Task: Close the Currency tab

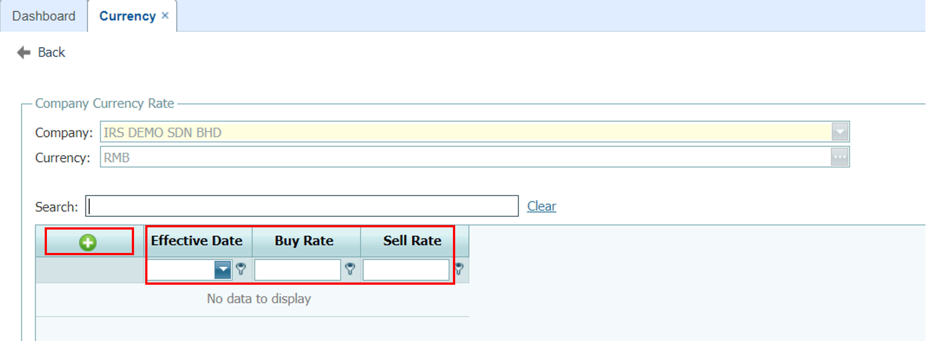Action: [x=165, y=16]
